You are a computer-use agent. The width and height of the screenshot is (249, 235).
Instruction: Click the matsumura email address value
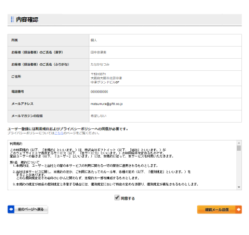coord(107,104)
